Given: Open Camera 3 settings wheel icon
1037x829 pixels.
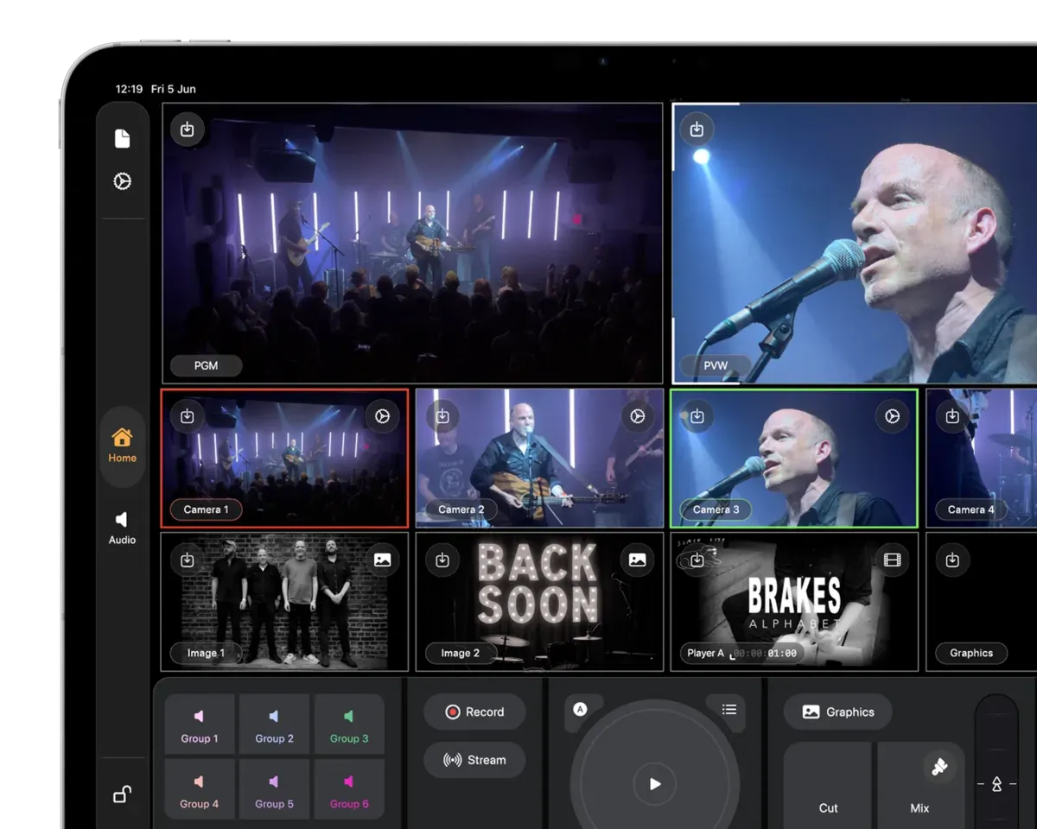Looking at the screenshot, I should click(x=892, y=416).
